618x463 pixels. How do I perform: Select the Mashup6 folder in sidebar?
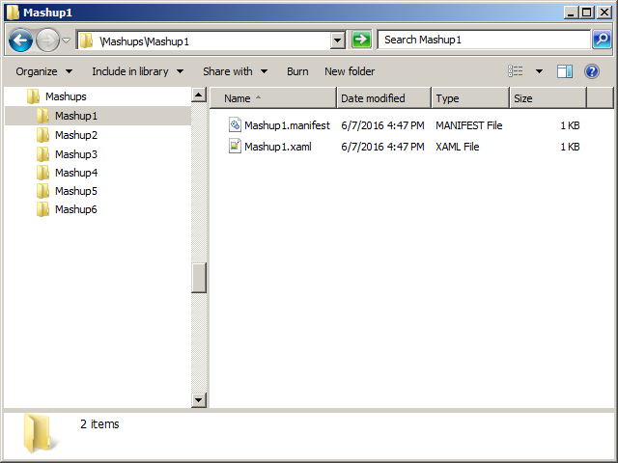[x=75, y=209]
